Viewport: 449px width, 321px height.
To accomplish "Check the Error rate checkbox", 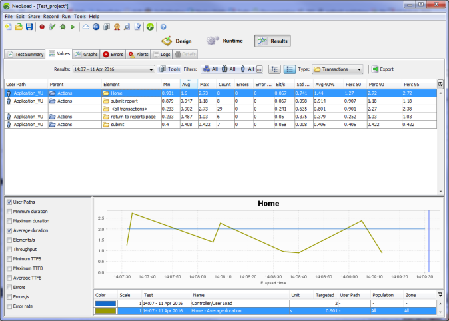I will (8, 305).
